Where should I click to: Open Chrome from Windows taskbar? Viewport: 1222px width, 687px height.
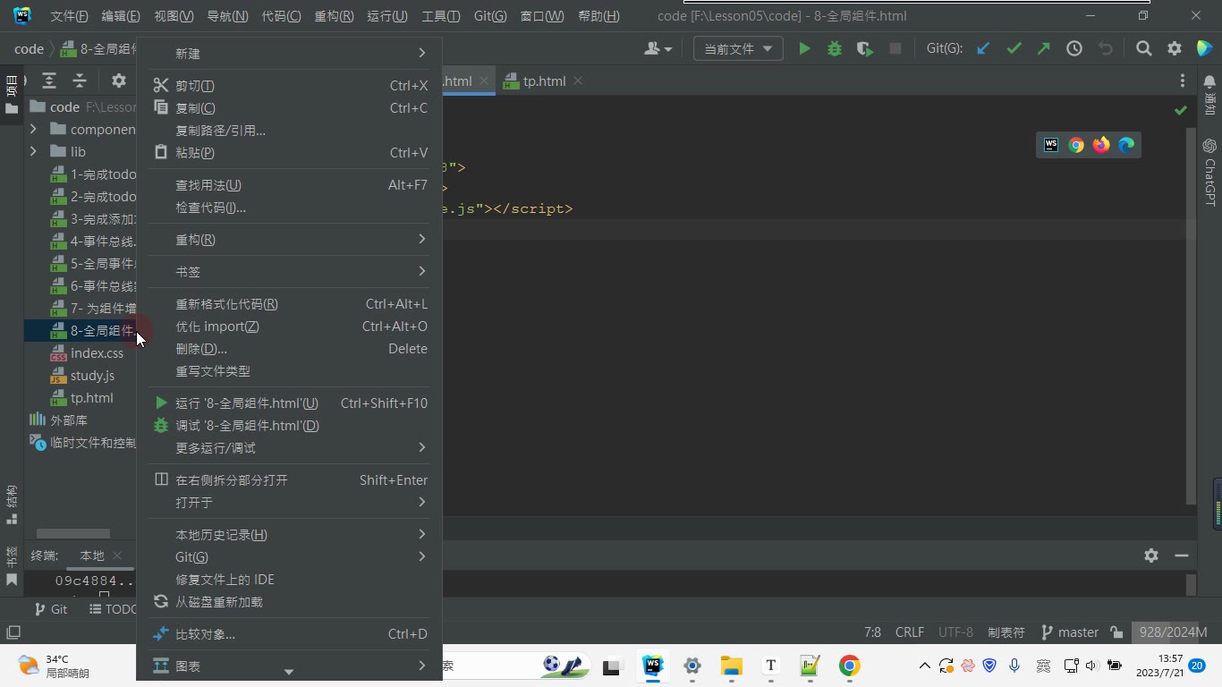(x=850, y=666)
